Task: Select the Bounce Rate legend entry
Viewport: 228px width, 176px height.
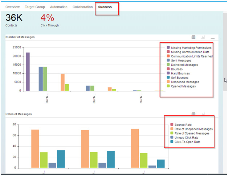Action: (181, 125)
